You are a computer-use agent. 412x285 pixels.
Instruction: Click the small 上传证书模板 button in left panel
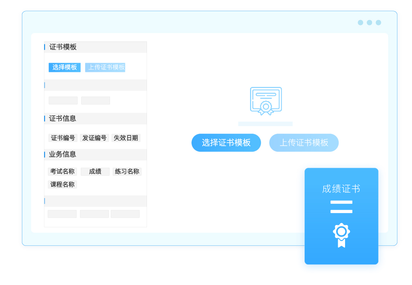pyautogui.click(x=105, y=67)
